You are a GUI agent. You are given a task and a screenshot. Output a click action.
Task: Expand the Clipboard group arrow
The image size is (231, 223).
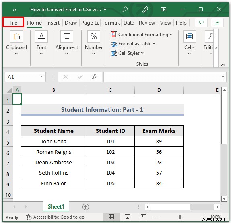(16, 54)
